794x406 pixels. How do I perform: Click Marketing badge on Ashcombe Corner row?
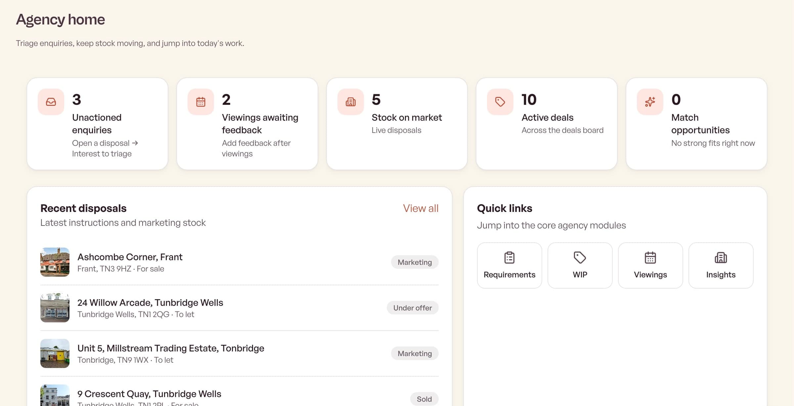pyautogui.click(x=415, y=262)
